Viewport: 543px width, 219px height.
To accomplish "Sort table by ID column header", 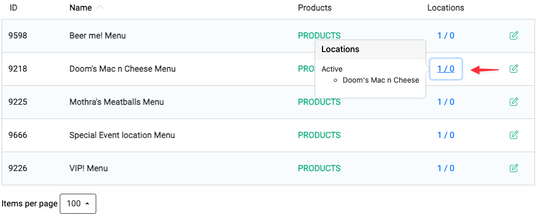I will coord(13,7).
